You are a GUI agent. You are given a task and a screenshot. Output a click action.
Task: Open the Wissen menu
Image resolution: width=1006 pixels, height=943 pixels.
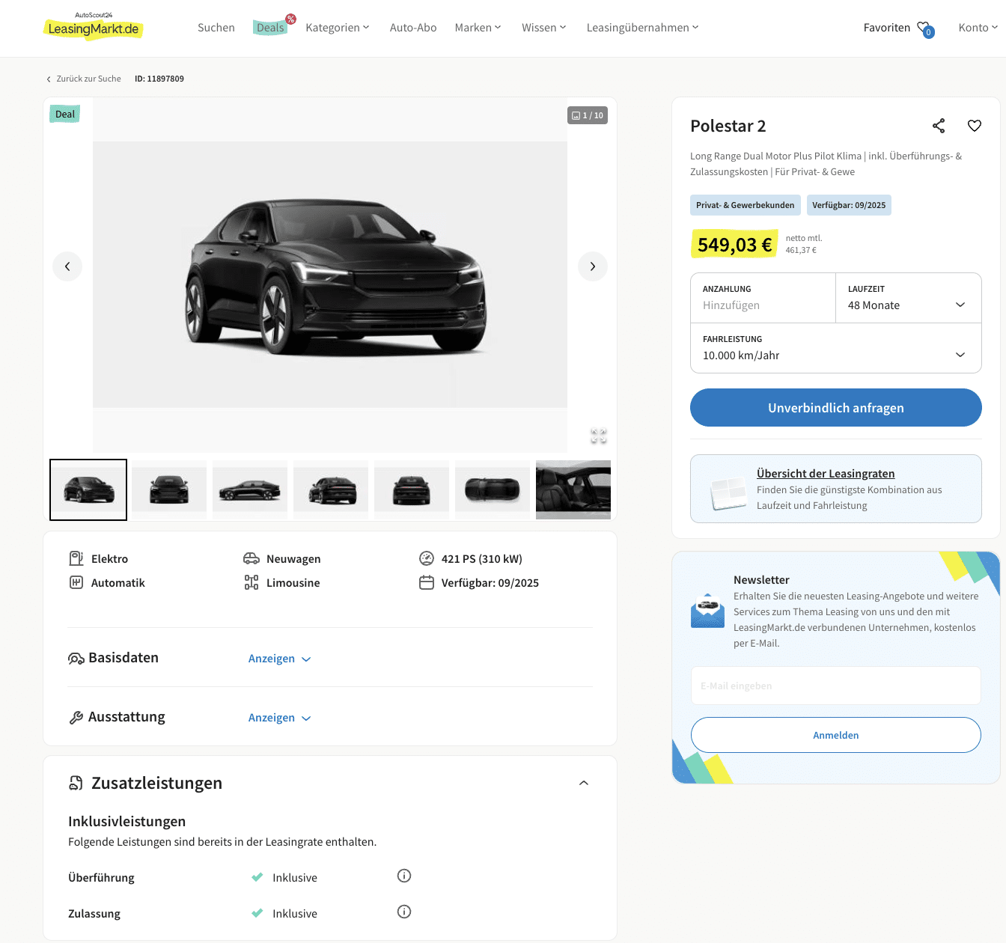tap(544, 28)
